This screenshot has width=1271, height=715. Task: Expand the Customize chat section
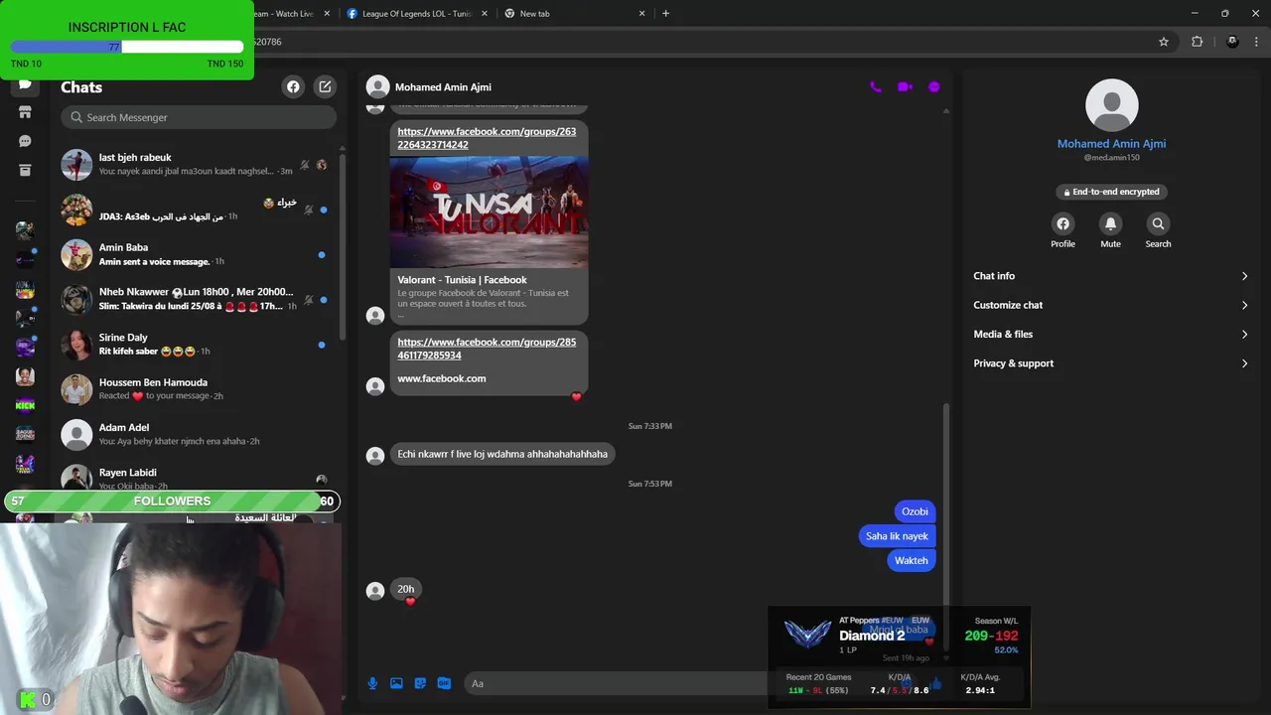[x=1110, y=305]
